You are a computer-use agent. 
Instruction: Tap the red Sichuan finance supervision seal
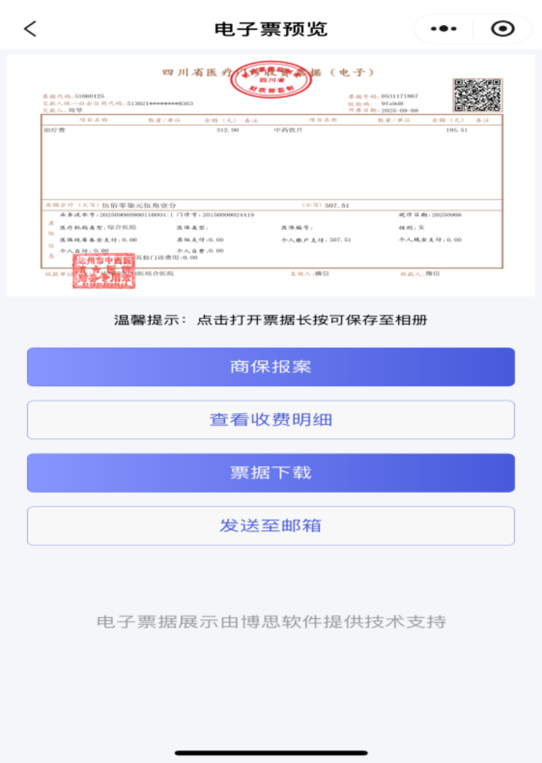point(271,80)
